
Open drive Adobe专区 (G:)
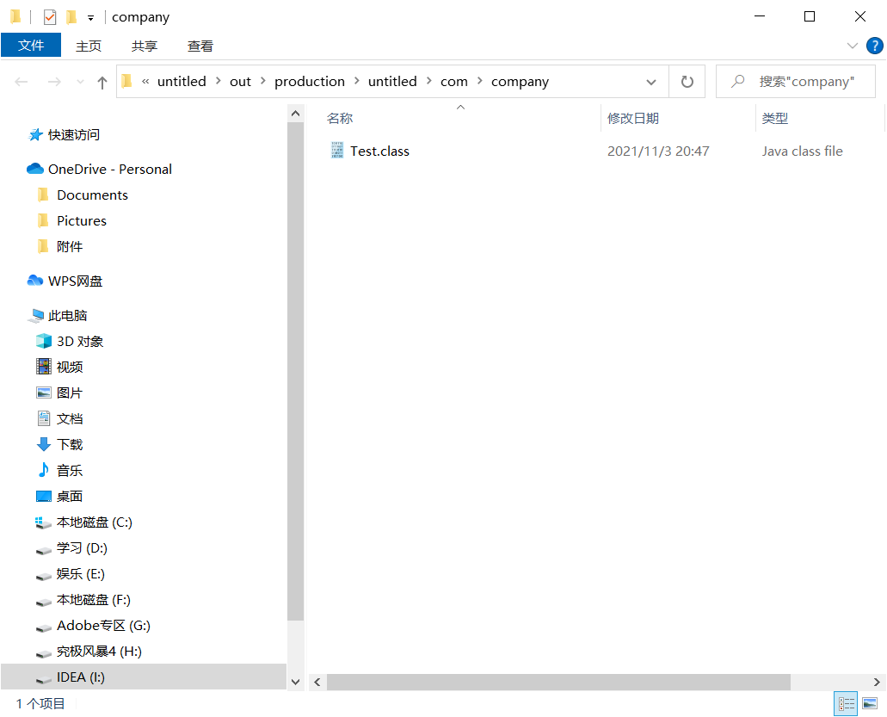coord(103,626)
